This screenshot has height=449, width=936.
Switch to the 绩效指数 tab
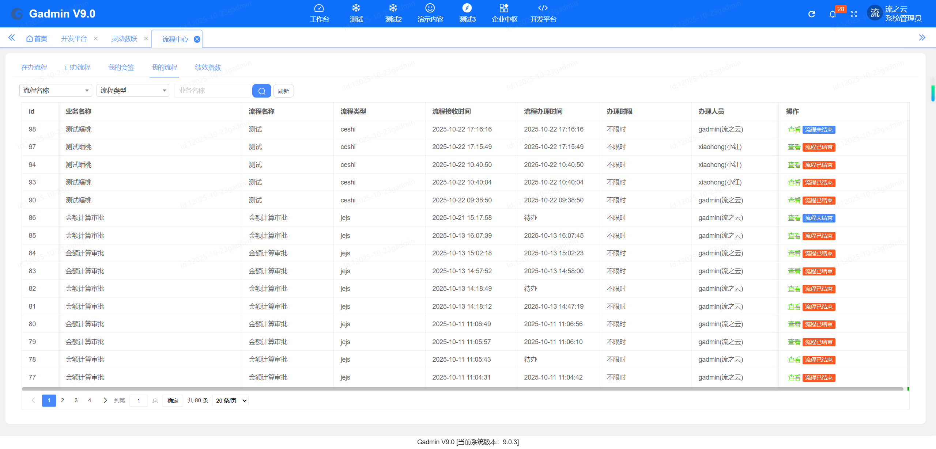coord(208,68)
